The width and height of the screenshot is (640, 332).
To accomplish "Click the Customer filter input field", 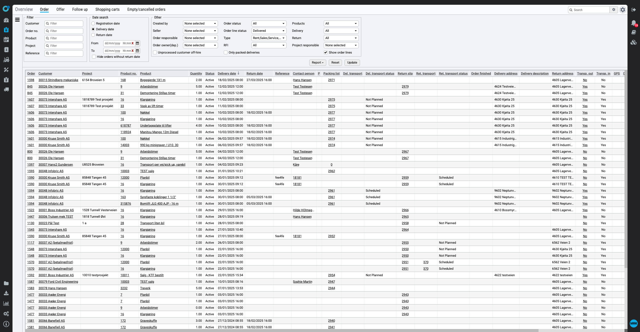I will [x=64, y=24].
